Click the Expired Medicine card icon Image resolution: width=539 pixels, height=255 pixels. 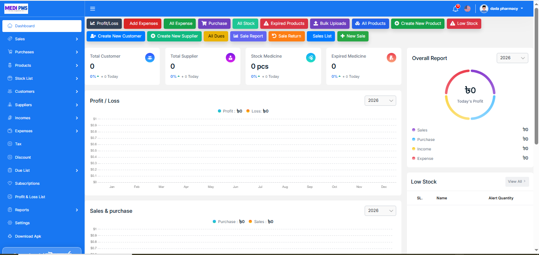coord(391,58)
